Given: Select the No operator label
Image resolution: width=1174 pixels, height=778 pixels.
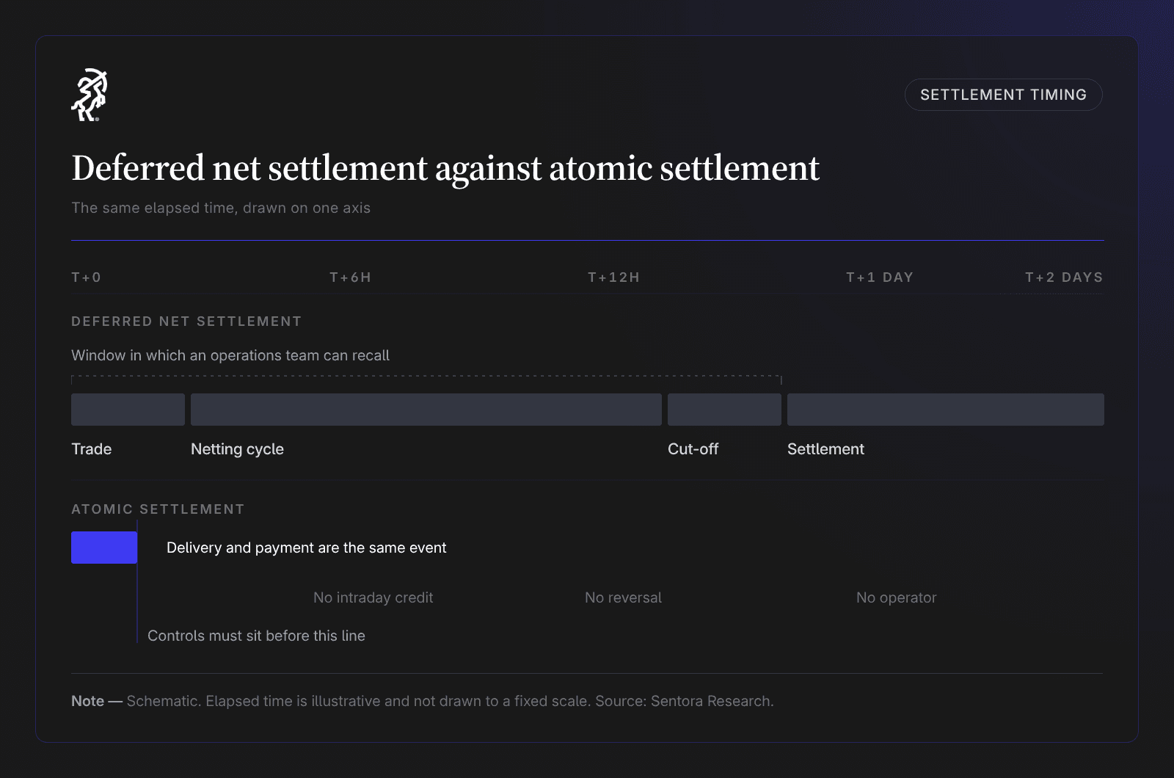Looking at the screenshot, I should [x=896, y=597].
